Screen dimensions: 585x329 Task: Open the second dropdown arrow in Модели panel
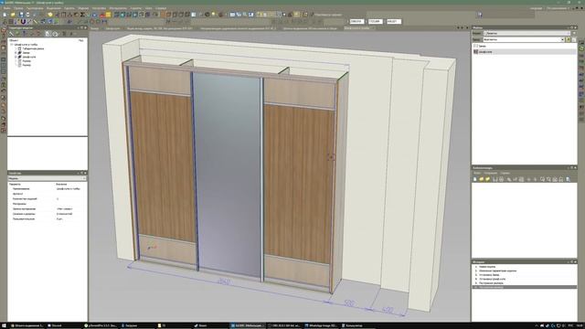562,39
